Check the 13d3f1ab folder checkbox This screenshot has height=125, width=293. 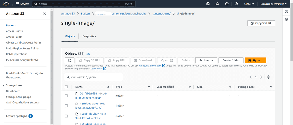pyautogui.click(x=66, y=116)
